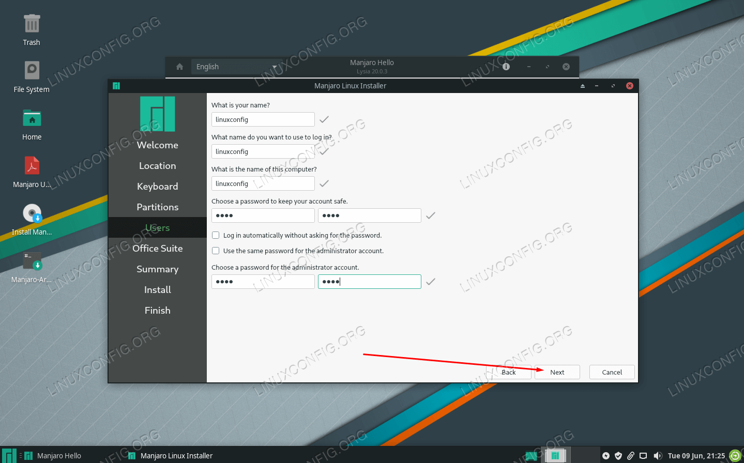Switch to the second workspace in the pager
Screen dimensions: 744x463
(x=586, y=455)
